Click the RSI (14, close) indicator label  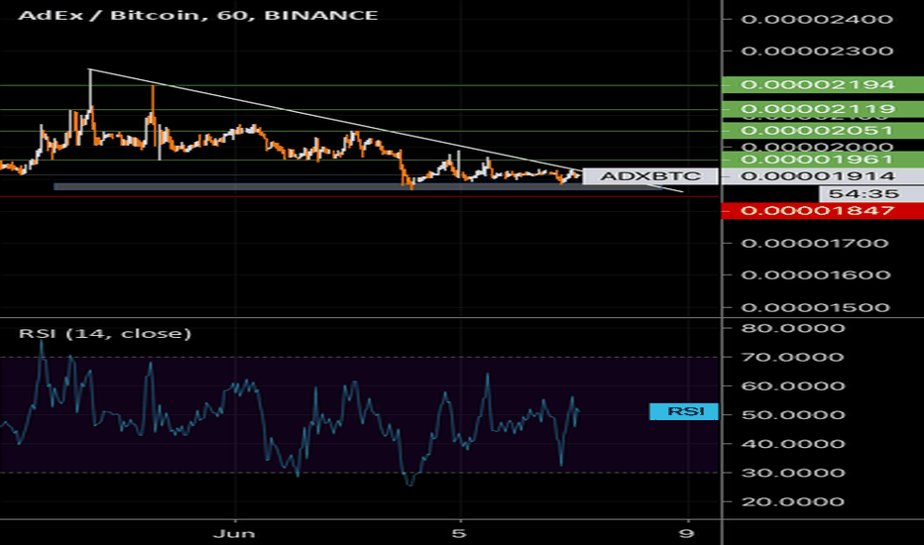(105, 334)
